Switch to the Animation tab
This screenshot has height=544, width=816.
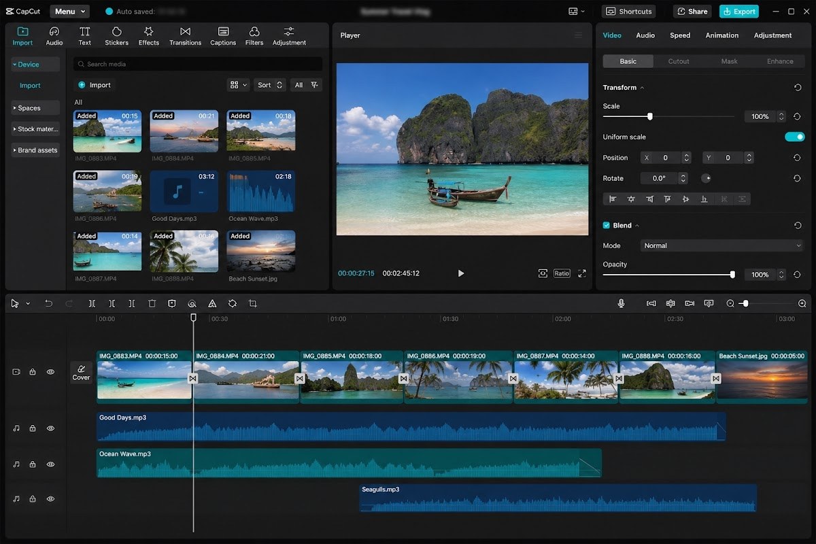pyautogui.click(x=721, y=35)
